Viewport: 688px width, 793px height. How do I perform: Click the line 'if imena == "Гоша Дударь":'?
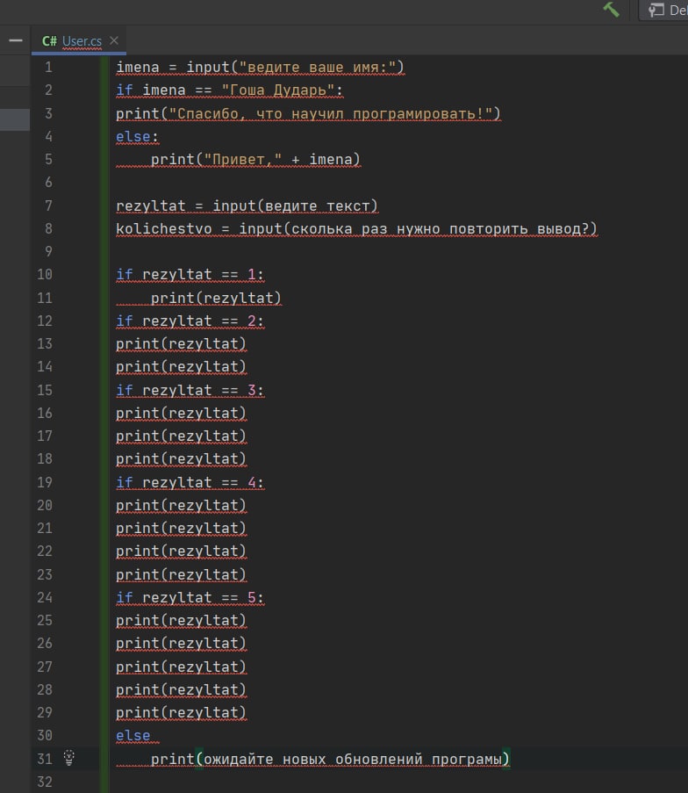tap(230, 90)
